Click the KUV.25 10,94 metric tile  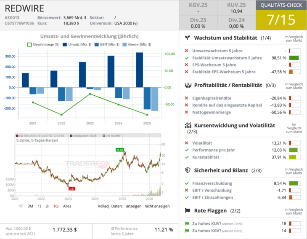click(x=236, y=8)
